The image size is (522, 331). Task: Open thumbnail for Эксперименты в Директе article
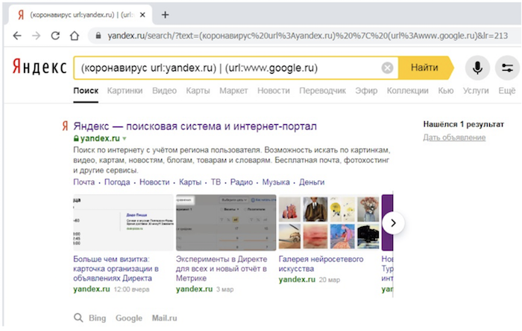[226, 222]
